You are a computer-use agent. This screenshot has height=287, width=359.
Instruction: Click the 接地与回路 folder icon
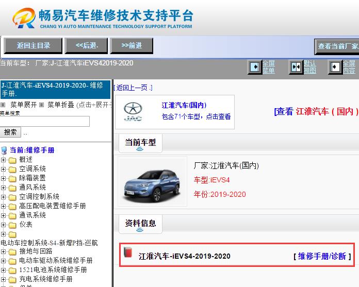coord(12,251)
